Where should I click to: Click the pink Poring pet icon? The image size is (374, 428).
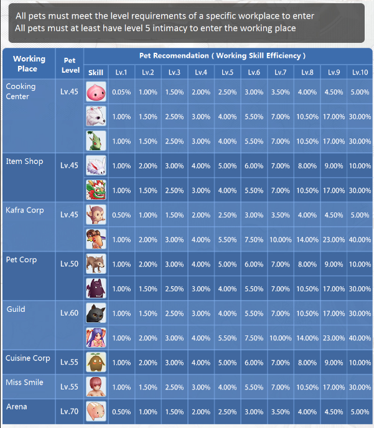point(96,92)
